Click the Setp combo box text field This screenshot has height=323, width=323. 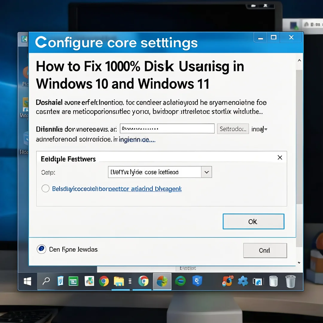click(x=155, y=172)
